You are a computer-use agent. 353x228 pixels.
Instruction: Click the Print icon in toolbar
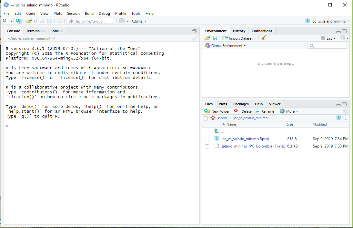tap(60, 21)
